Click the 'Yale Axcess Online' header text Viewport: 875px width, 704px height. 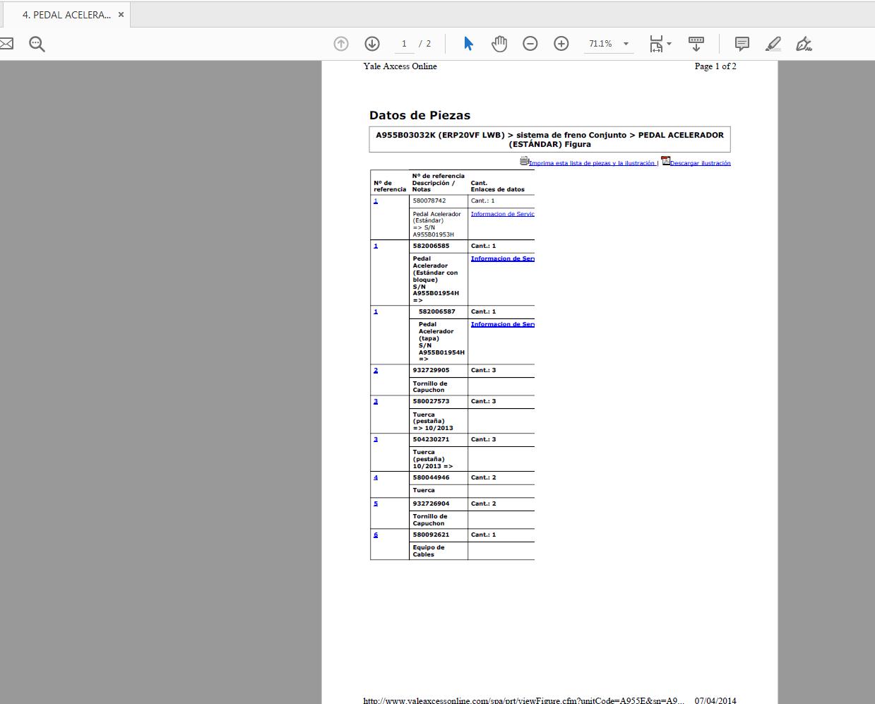coord(400,66)
